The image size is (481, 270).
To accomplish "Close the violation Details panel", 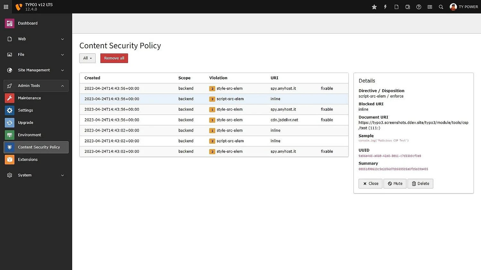I will 370,183.
